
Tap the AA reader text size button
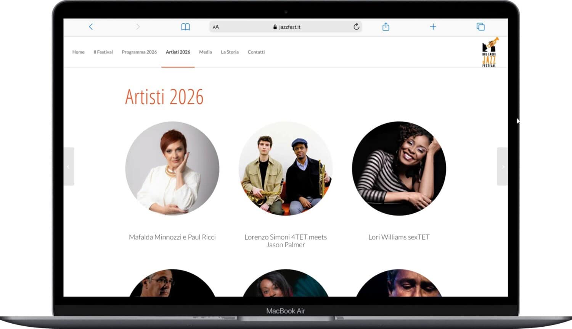point(216,27)
